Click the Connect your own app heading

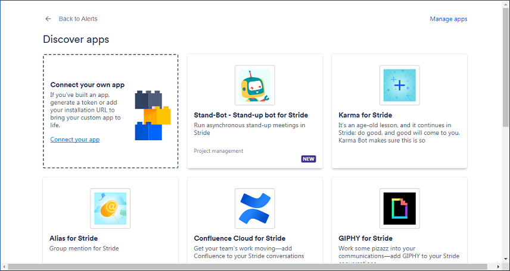click(88, 85)
